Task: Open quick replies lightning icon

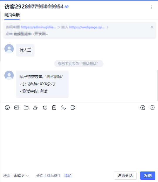Action: point(143,108)
